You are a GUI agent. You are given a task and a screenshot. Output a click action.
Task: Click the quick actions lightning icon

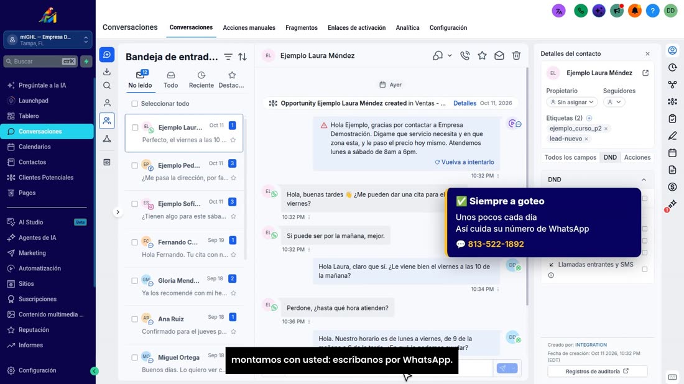coord(86,62)
